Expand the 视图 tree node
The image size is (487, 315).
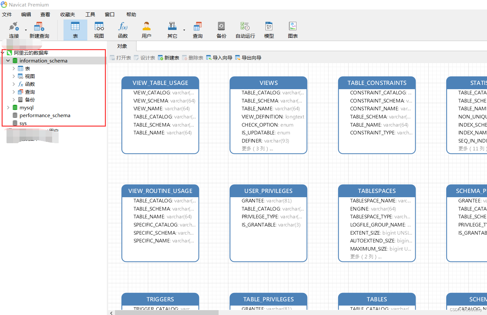[x=14, y=76]
